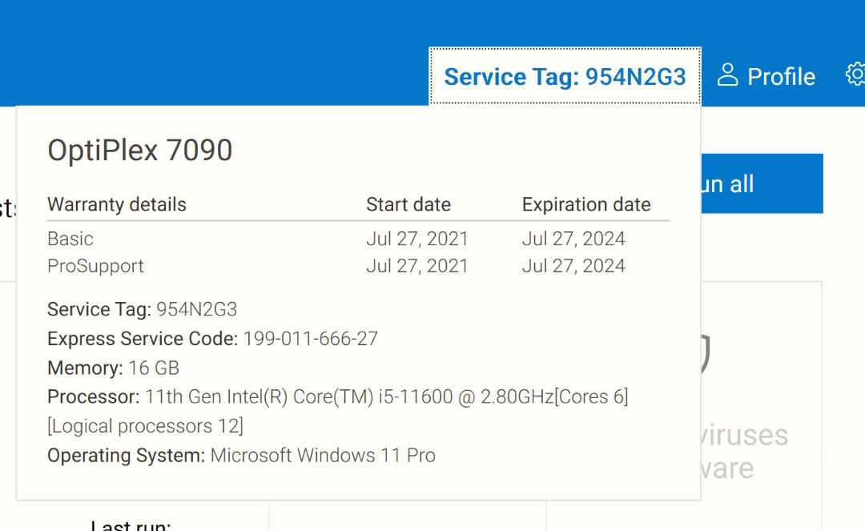Screen dimensions: 865x531
Task: Click the Intel Core i5-11600 processor line
Action: (339, 396)
